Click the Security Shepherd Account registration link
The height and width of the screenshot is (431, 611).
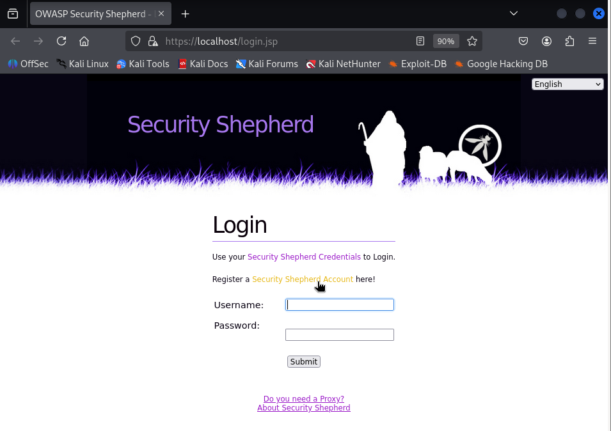tap(303, 279)
